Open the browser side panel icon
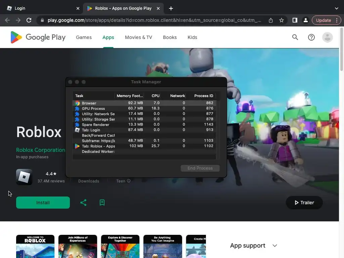 295,20
